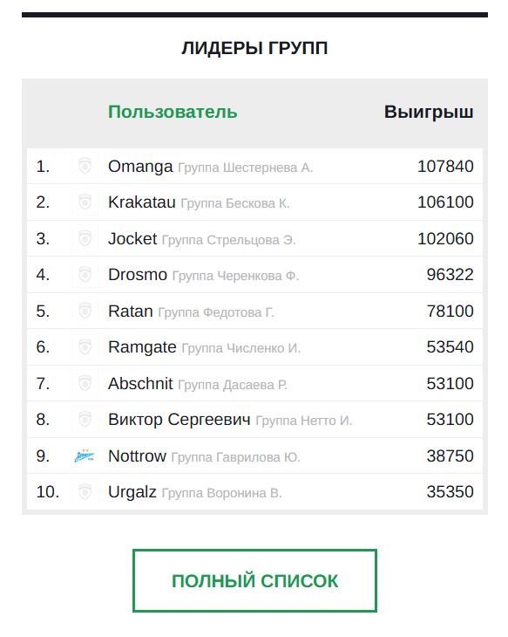Sort by the Выигрыш column header
The width and height of the screenshot is (508, 637).
(x=429, y=112)
